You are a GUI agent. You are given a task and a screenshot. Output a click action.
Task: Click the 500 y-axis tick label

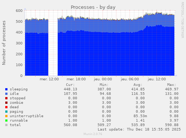click(x=19, y=22)
